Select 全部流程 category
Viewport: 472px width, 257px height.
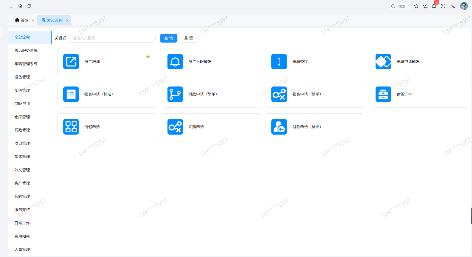pyautogui.click(x=30, y=37)
